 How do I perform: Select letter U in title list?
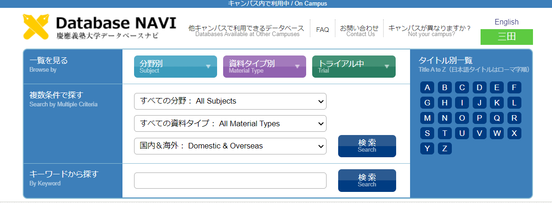[x=462, y=134]
